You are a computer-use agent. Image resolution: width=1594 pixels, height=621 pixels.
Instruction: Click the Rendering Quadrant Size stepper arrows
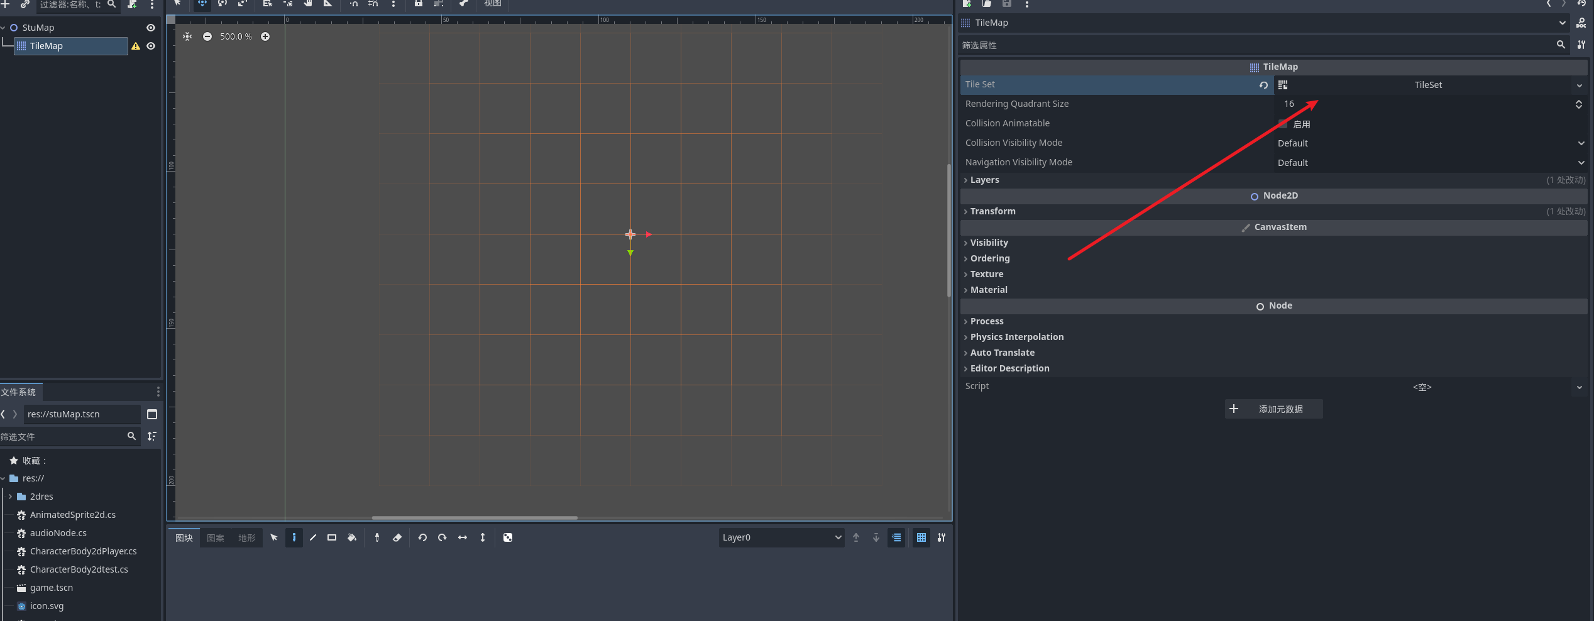point(1579,104)
